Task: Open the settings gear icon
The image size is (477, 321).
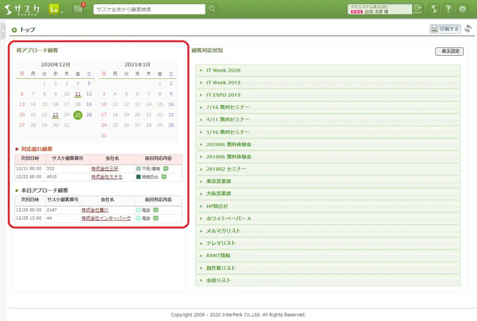Action: (x=462, y=9)
